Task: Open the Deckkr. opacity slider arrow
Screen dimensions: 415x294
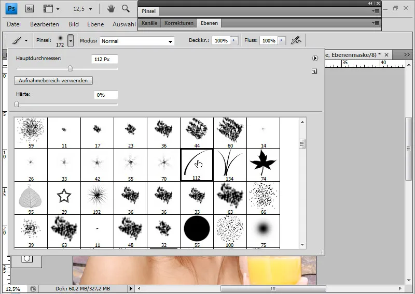Action: coord(234,40)
